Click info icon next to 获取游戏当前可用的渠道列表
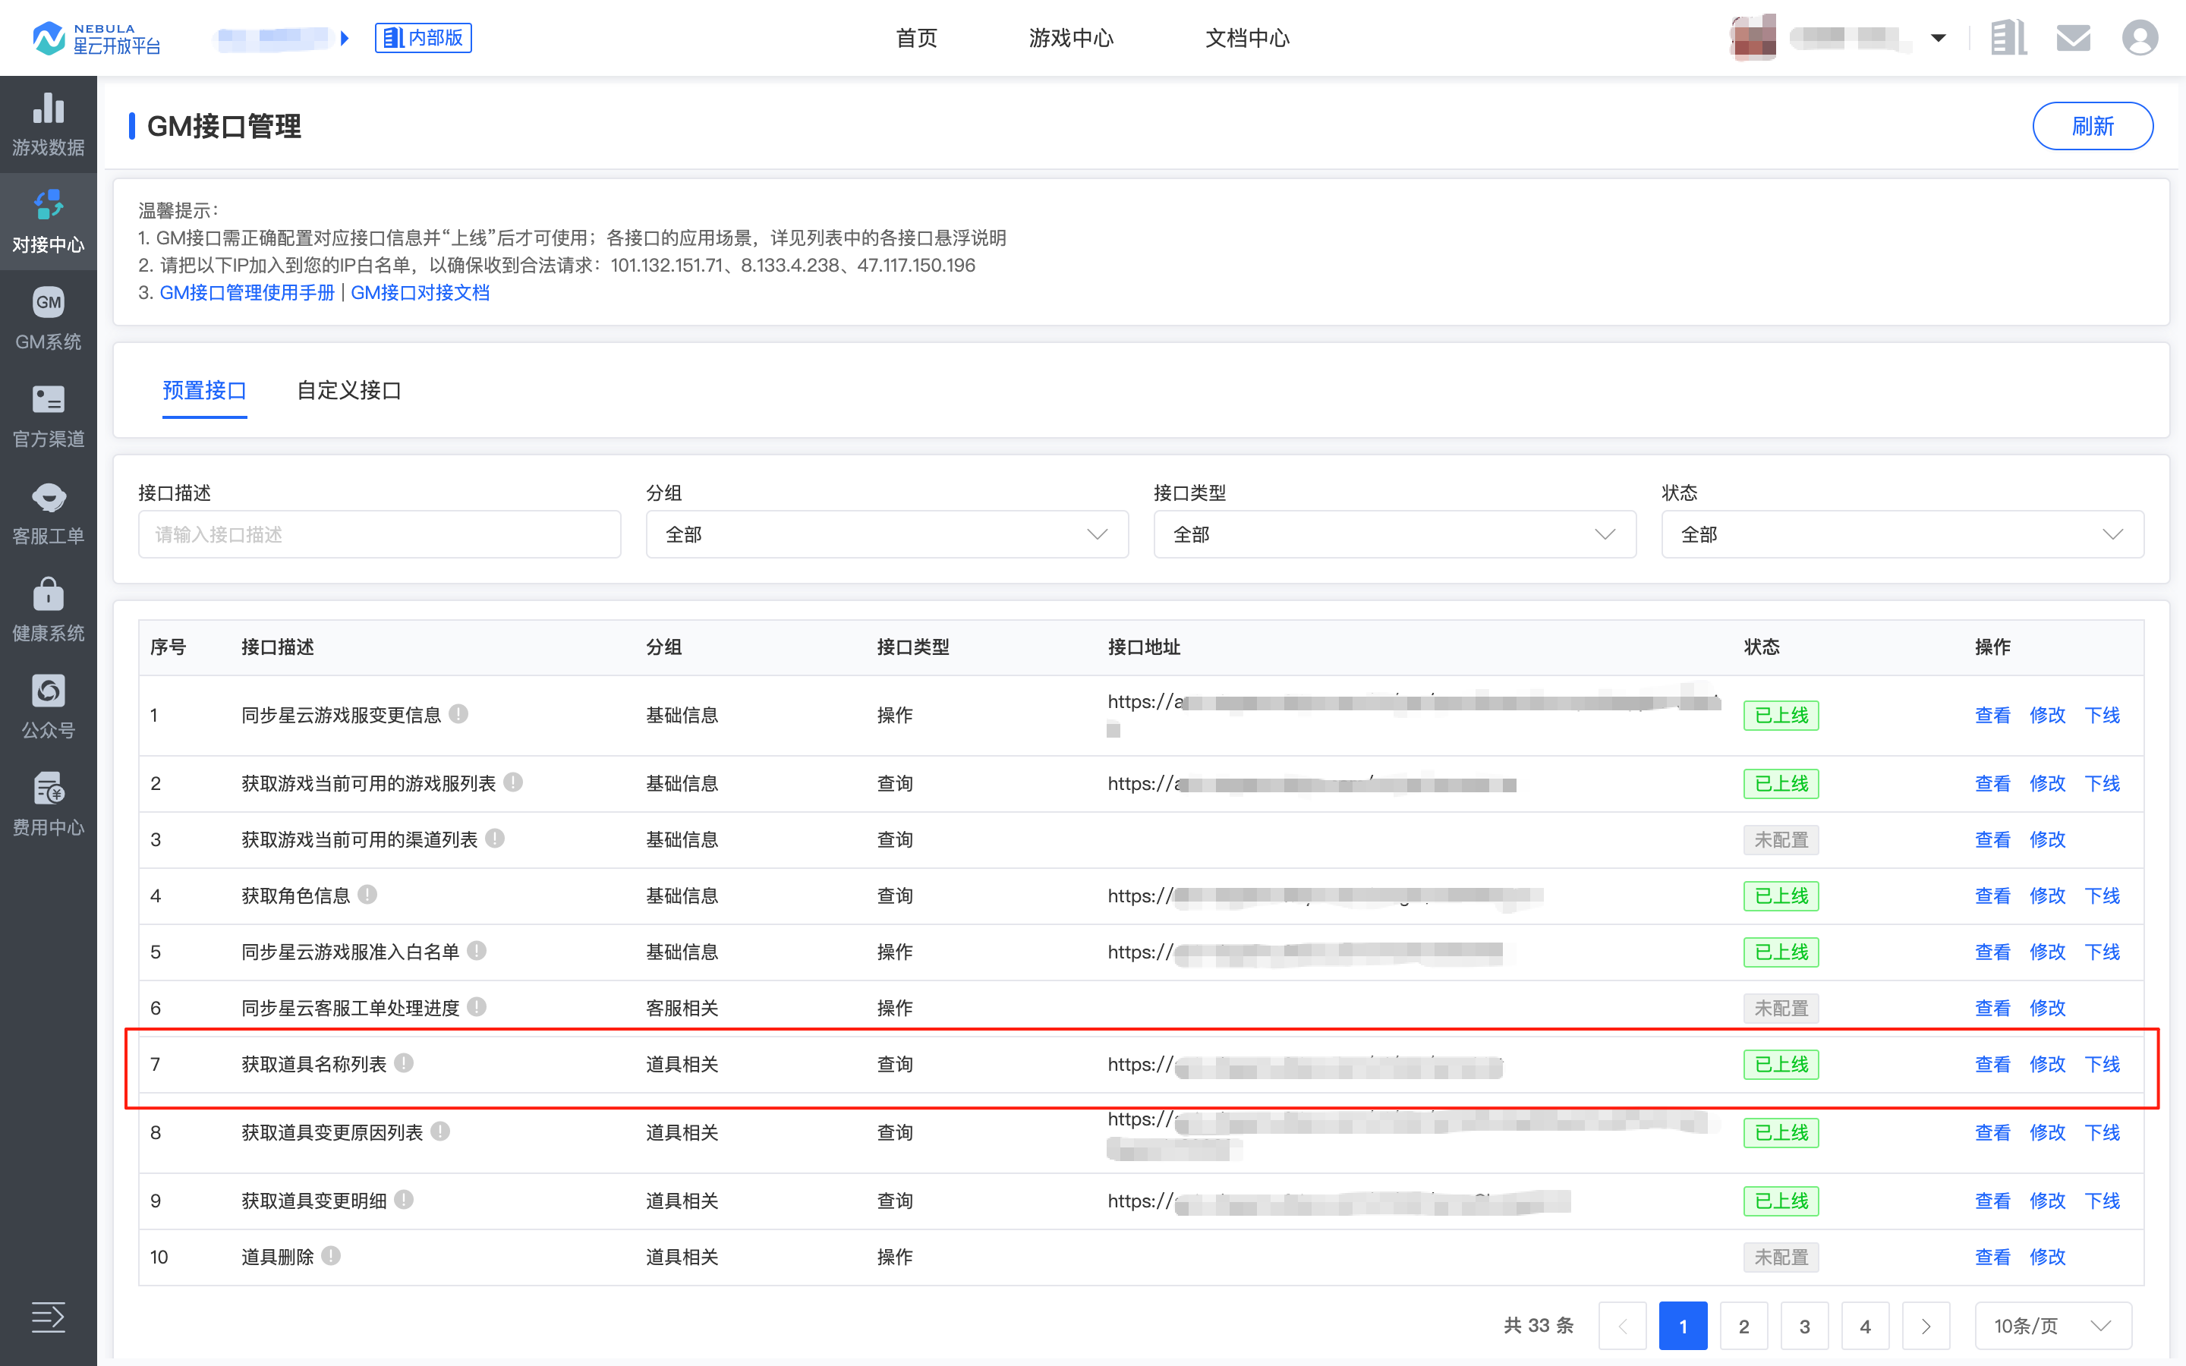The image size is (2186, 1366). tap(495, 839)
